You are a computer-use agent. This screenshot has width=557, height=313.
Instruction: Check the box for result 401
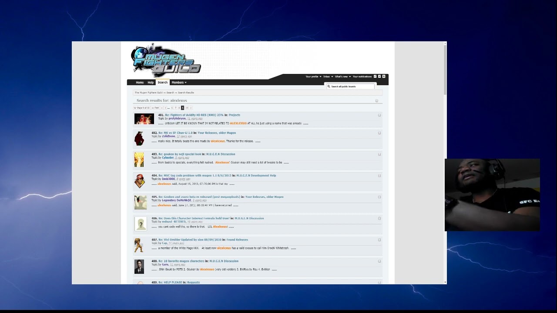(x=379, y=115)
